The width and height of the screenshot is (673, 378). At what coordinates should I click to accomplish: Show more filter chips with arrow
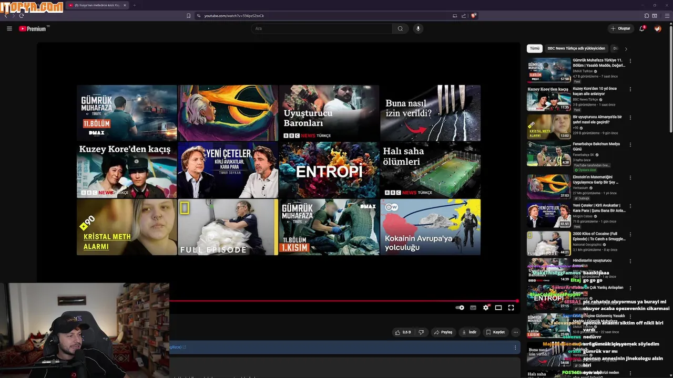[x=626, y=49]
